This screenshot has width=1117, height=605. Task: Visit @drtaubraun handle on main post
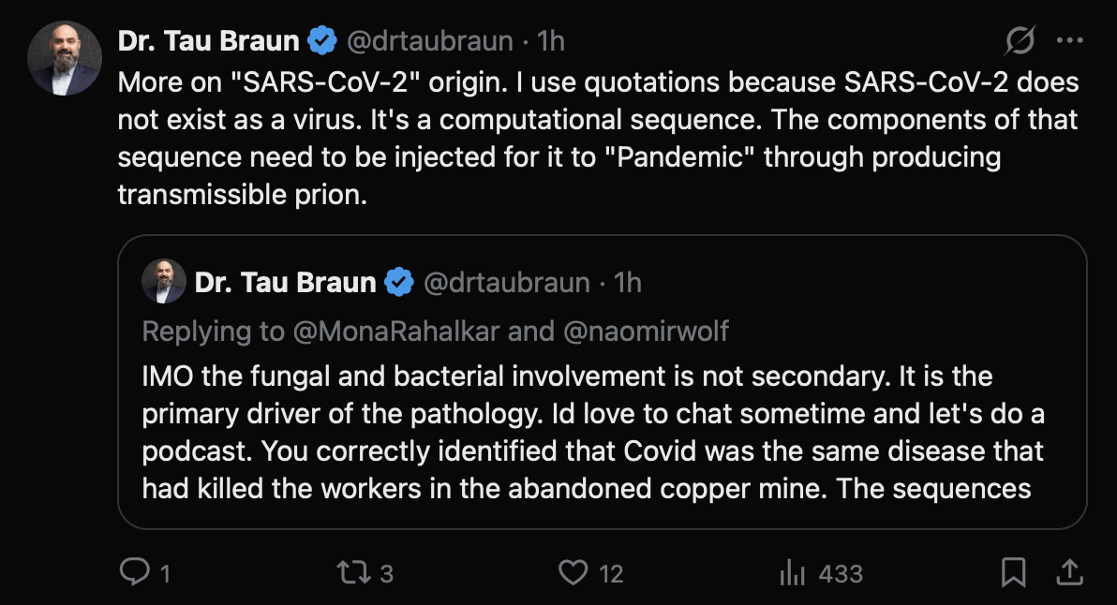point(430,41)
